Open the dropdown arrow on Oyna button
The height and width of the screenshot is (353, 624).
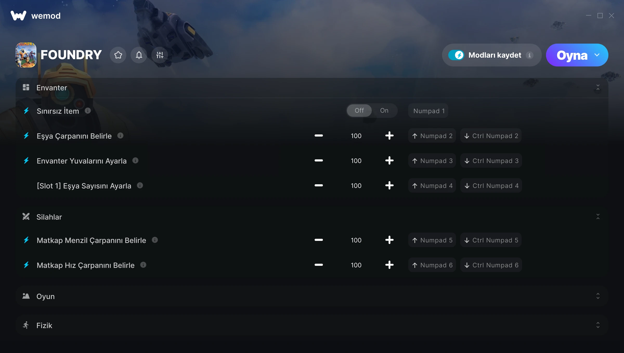[597, 55]
